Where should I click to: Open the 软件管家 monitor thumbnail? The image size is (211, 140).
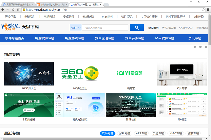click(182, 74)
